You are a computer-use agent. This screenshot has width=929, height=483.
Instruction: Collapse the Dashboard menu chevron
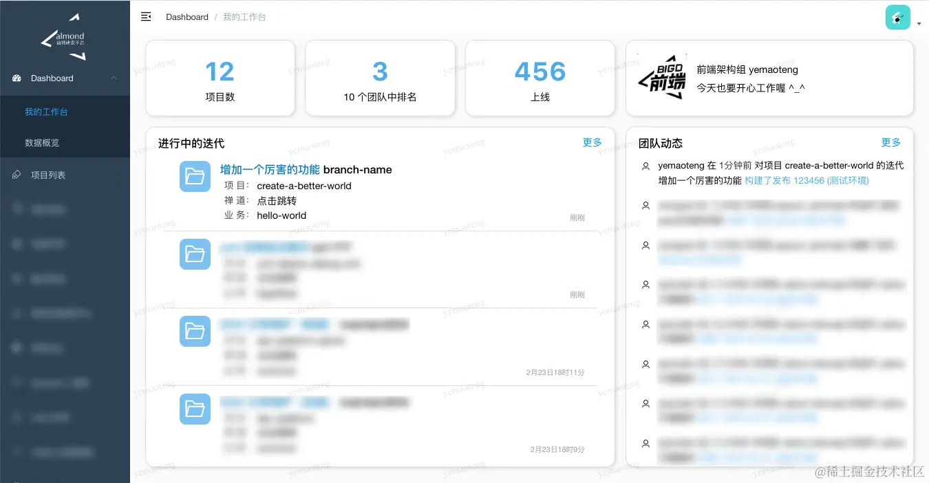click(x=114, y=78)
